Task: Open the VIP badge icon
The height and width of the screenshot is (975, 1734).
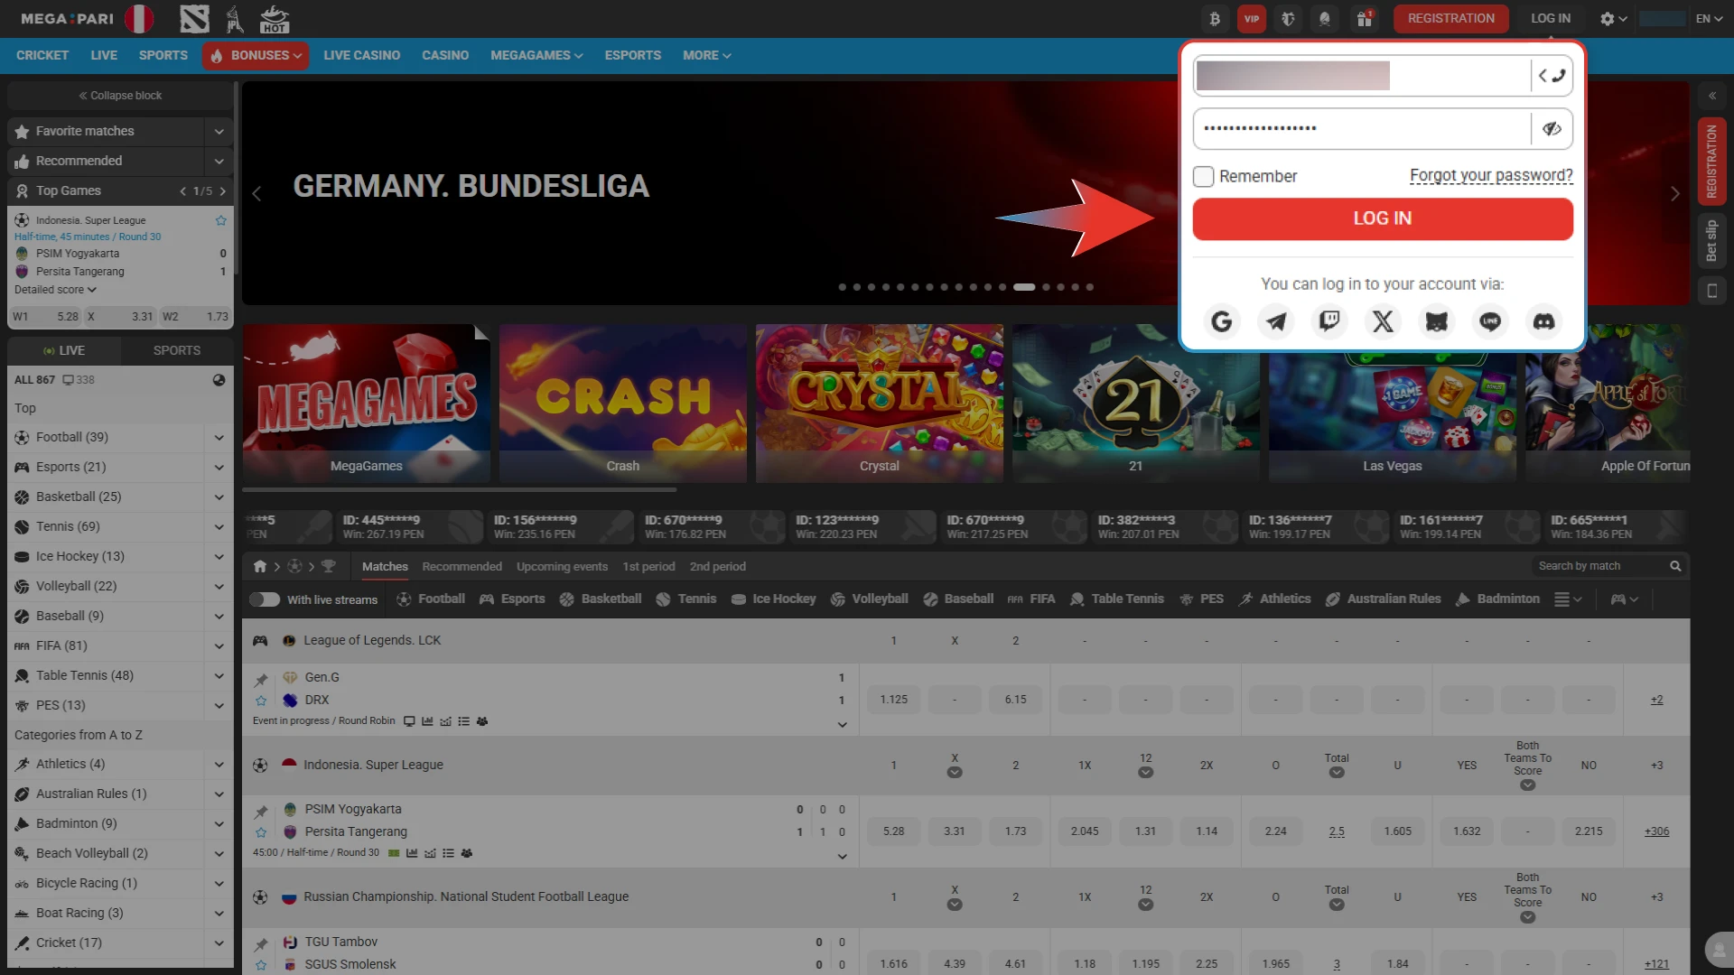Action: click(x=1252, y=18)
